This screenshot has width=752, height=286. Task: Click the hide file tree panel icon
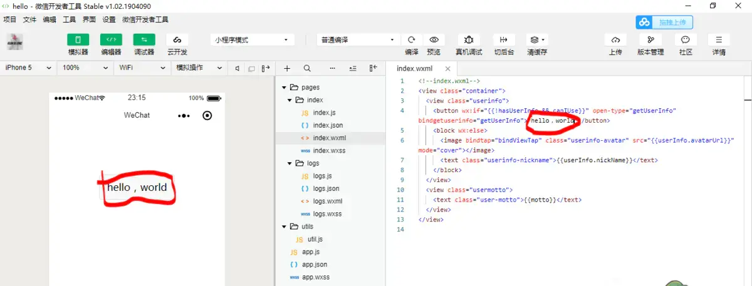(x=373, y=68)
